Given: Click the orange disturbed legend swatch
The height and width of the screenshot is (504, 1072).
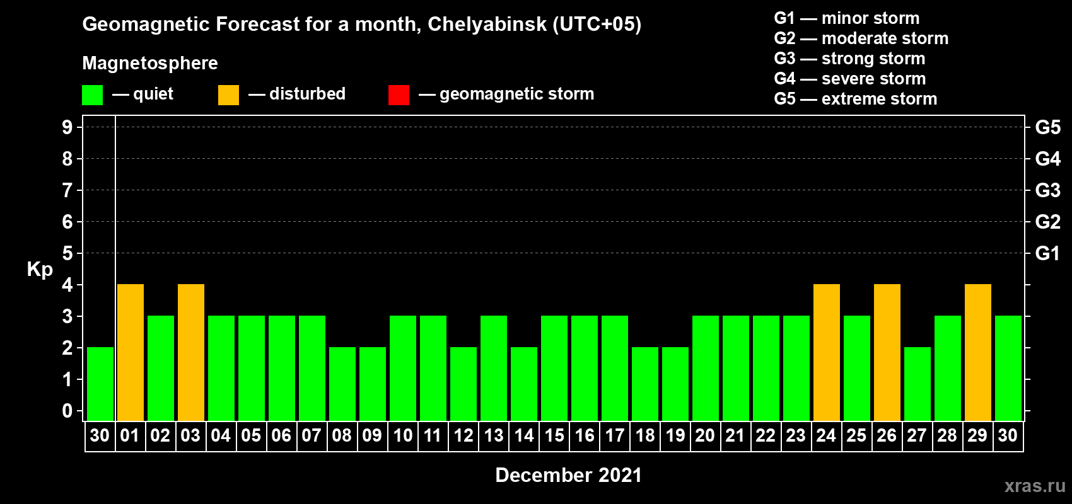Looking at the screenshot, I should pos(228,95).
